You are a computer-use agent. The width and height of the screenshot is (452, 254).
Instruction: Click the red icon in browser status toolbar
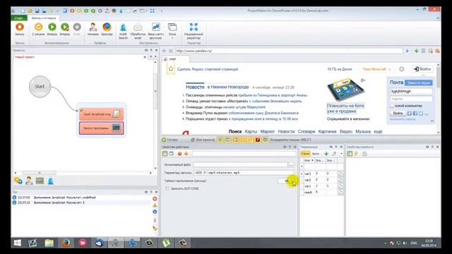coord(257,140)
